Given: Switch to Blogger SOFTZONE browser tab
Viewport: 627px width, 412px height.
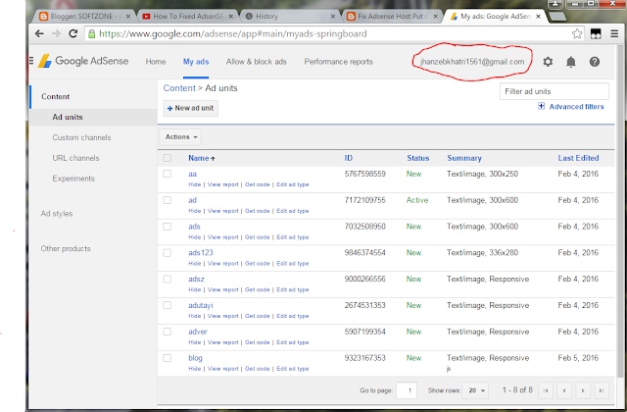Looking at the screenshot, I should pyautogui.click(x=85, y=17).
